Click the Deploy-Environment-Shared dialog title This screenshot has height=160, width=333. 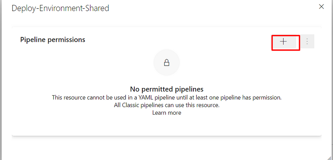click(60, 8)
